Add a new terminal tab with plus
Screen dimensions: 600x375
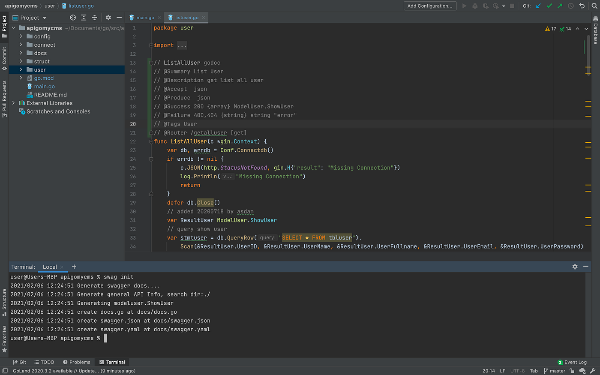(x=74, y=267)
